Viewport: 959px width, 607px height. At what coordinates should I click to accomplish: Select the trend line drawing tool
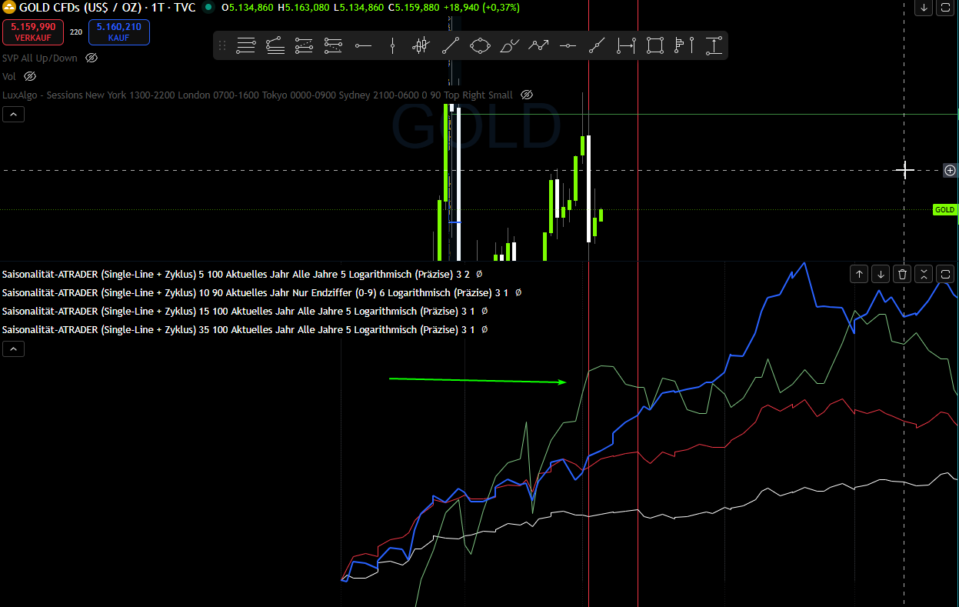coord(451,46)
